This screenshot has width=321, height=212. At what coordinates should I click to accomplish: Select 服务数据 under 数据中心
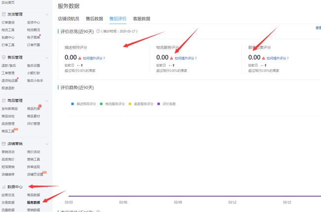tap(34, 203)
